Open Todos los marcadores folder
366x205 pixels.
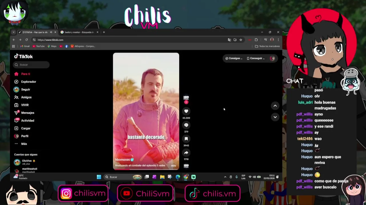(x=267, y=46)
